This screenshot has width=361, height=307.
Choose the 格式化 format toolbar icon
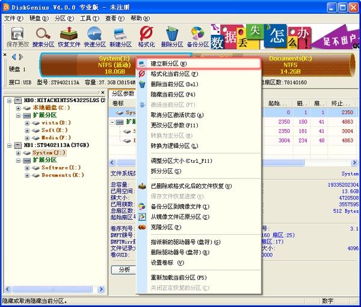point(146,37)
